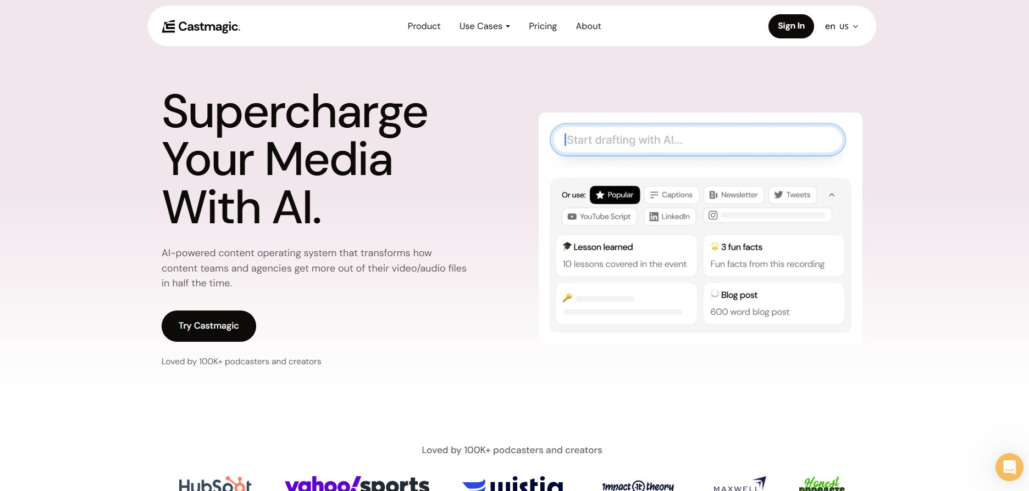Click the Honest Podcasts logo
This screenshot has height=491, width=1029.
(x=822, y=483)
